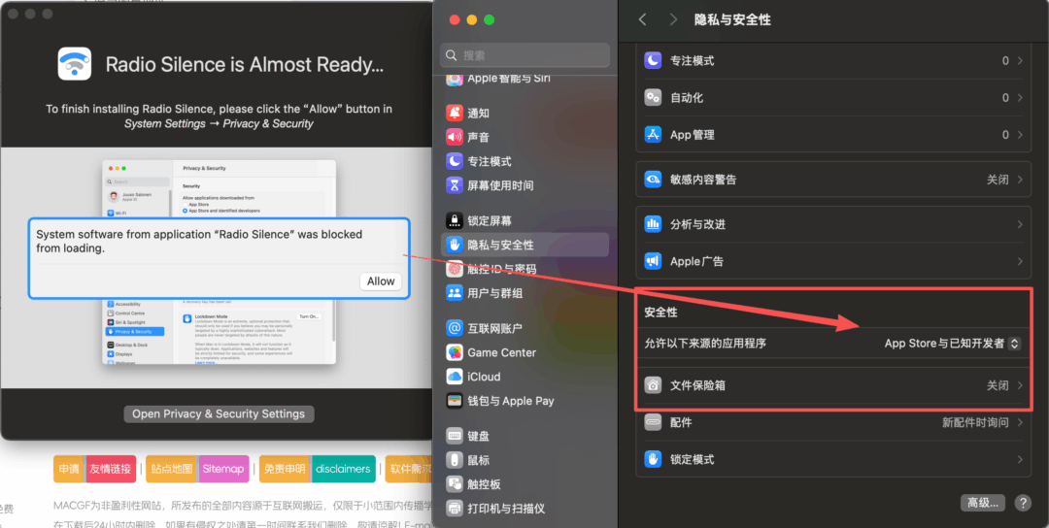Click the Apple广告 megaphone icon
1049x528 pixels.
pos(653,261)
